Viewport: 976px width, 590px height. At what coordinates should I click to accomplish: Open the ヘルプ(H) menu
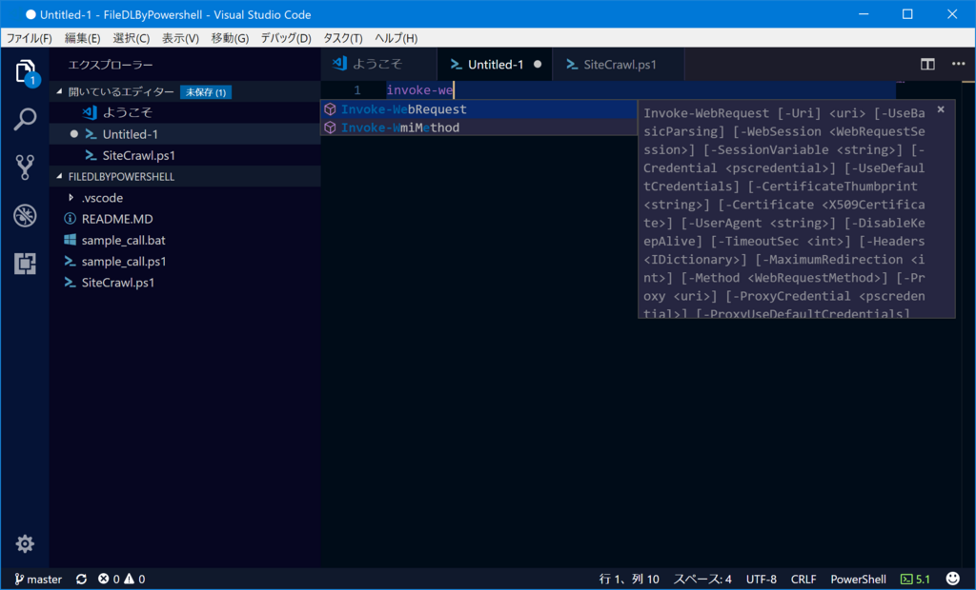coord(396,38)
